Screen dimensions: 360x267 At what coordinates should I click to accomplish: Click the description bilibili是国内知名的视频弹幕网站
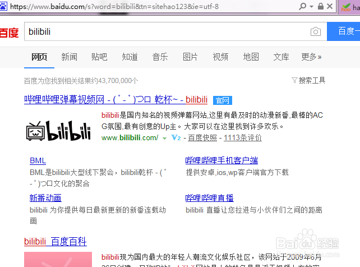pyautogui.click(x=154, y=115)
